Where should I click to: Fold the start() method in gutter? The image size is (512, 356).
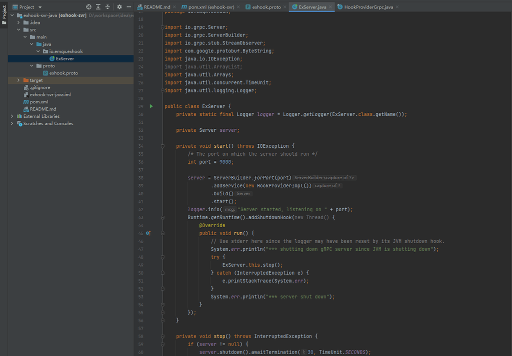162,146
